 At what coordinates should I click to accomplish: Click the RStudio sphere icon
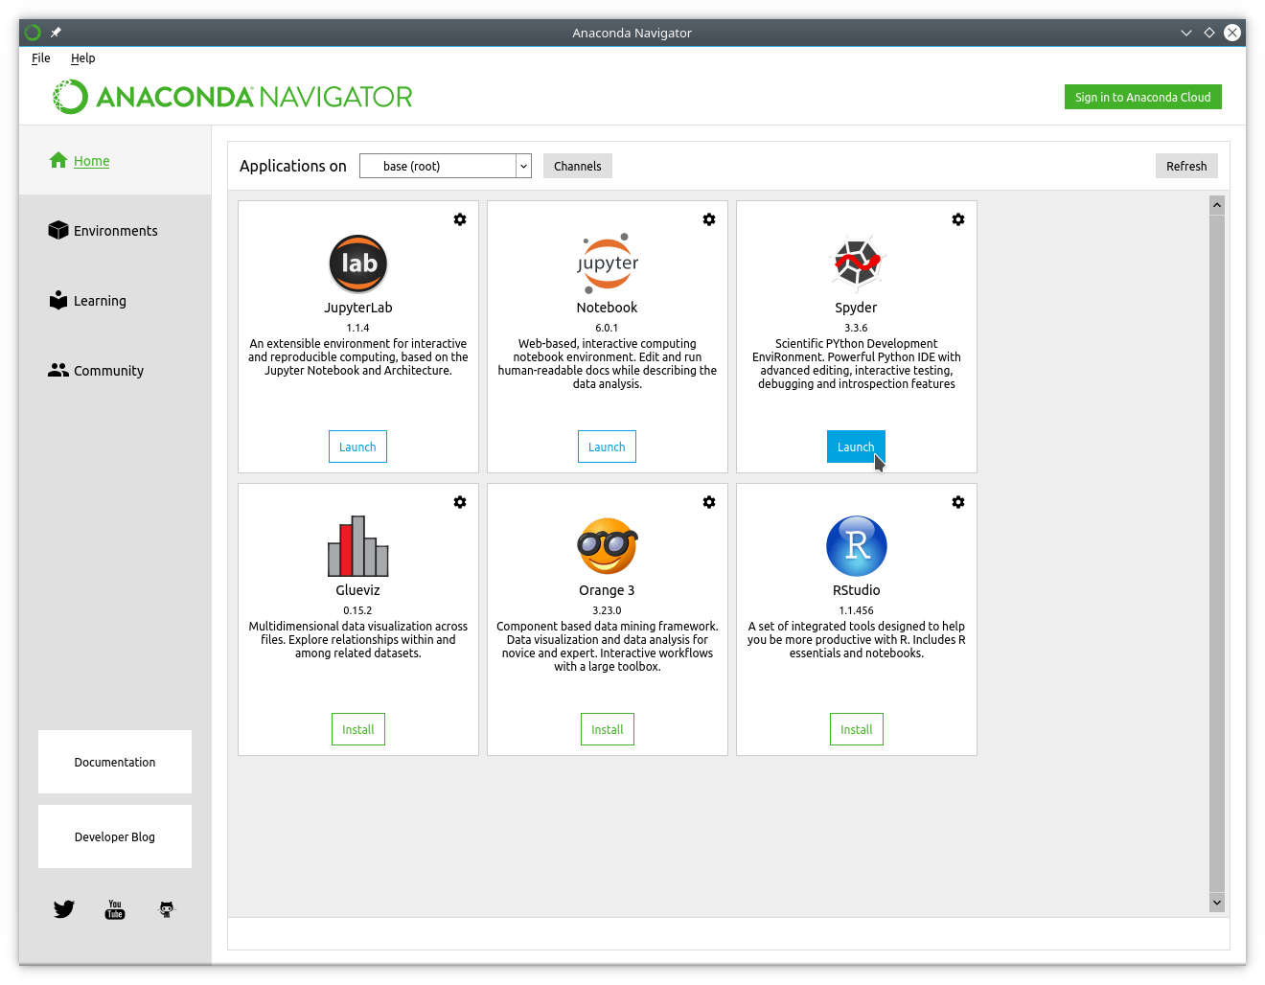856,546
